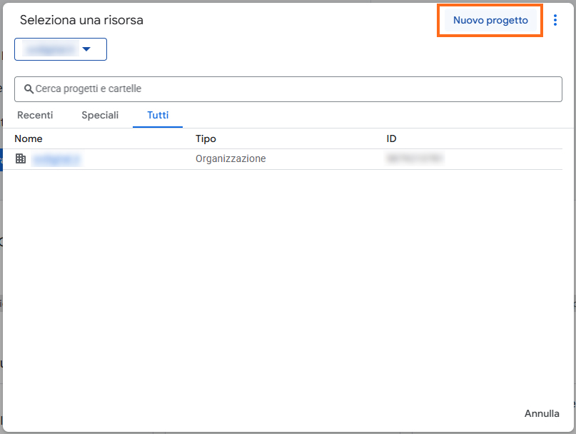Switch to the Recenti tab
This screenshot has width=576, height=434.
coord(35,115)
